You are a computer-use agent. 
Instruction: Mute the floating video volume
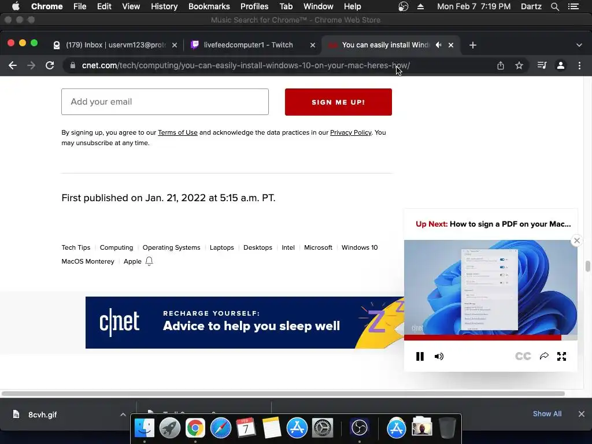(x=439, y=356)
